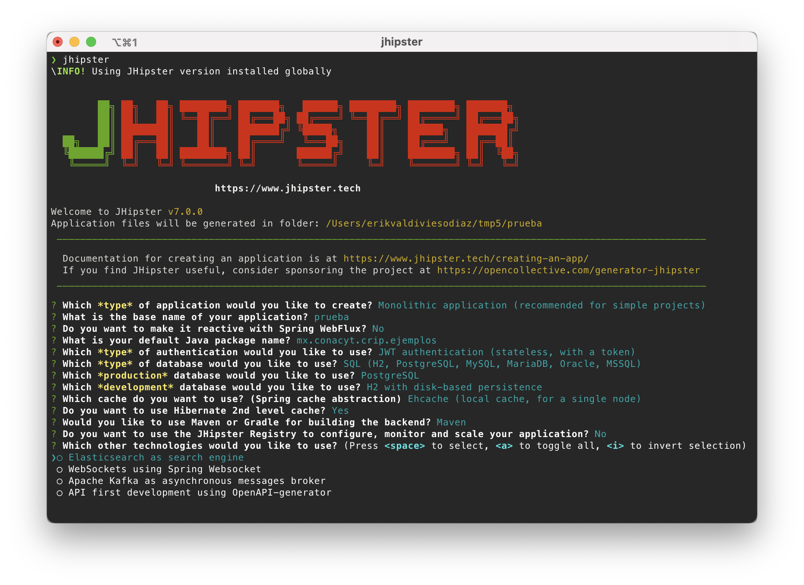804x585 pixels.
Task: Click the *development* highlighted keyword
Action: pos(136,387)
